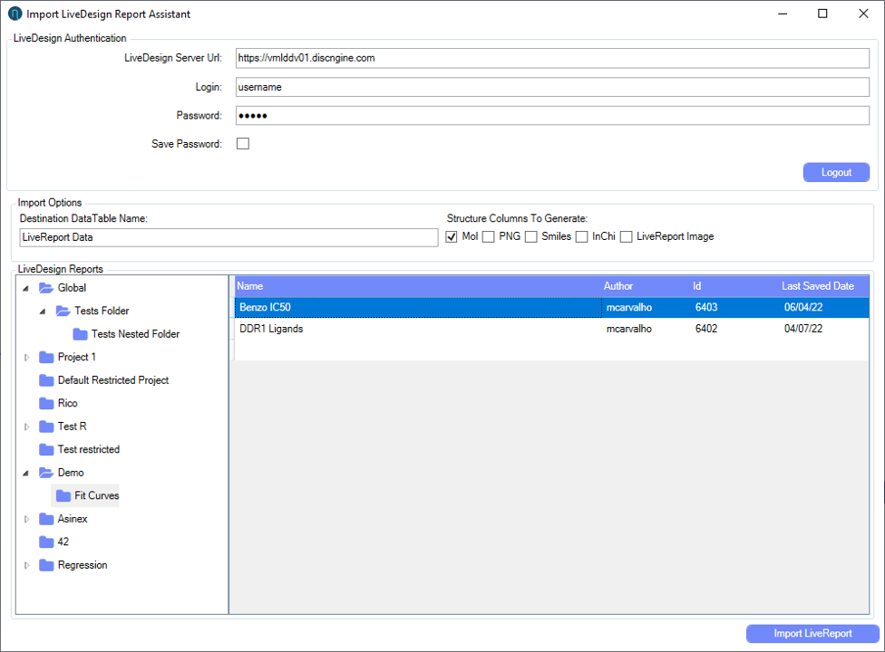Click the Default Restricted Project folder icon

coord(46,380)
